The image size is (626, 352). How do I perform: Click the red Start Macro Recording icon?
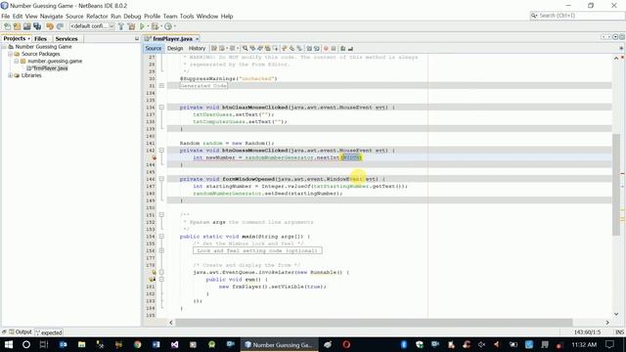tap(326, 48)
